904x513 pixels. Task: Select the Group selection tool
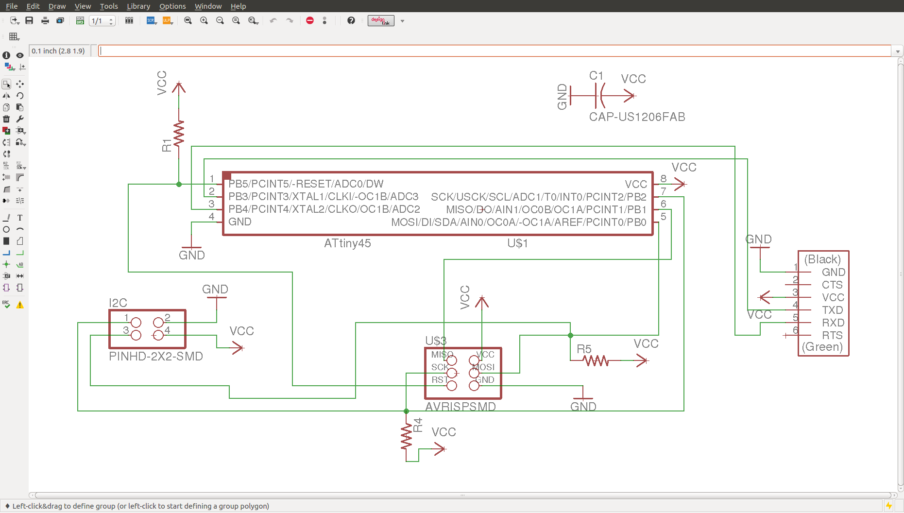(6, 84)
